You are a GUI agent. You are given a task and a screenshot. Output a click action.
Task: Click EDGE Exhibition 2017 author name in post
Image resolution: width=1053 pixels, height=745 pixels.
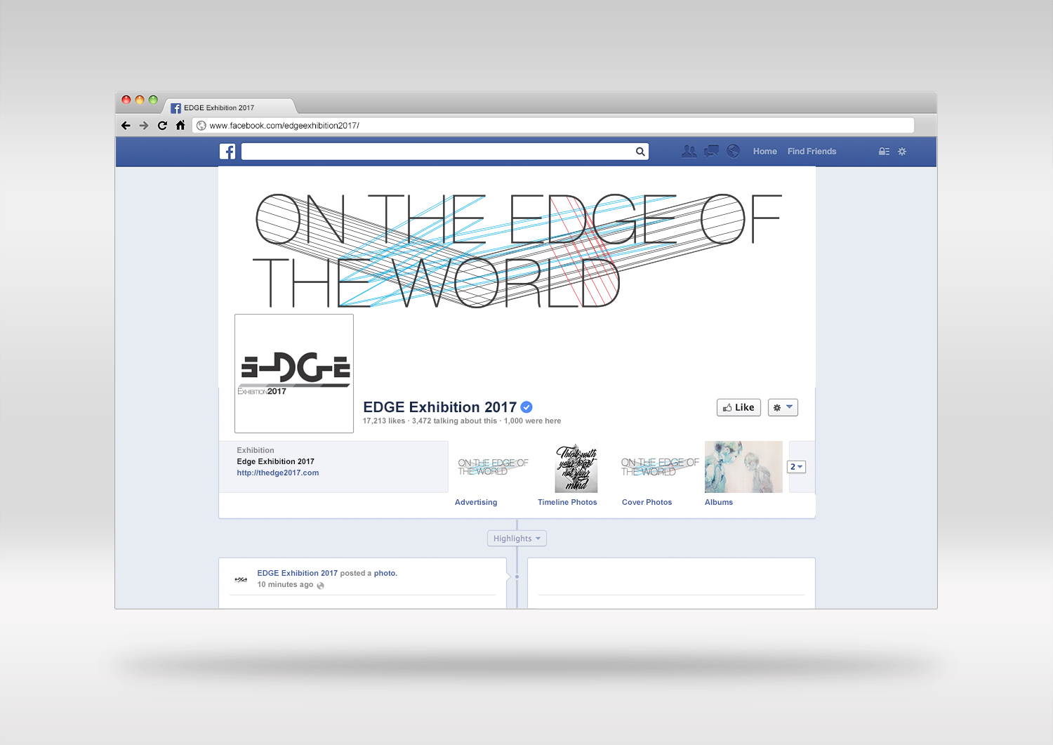click(297, 574)
